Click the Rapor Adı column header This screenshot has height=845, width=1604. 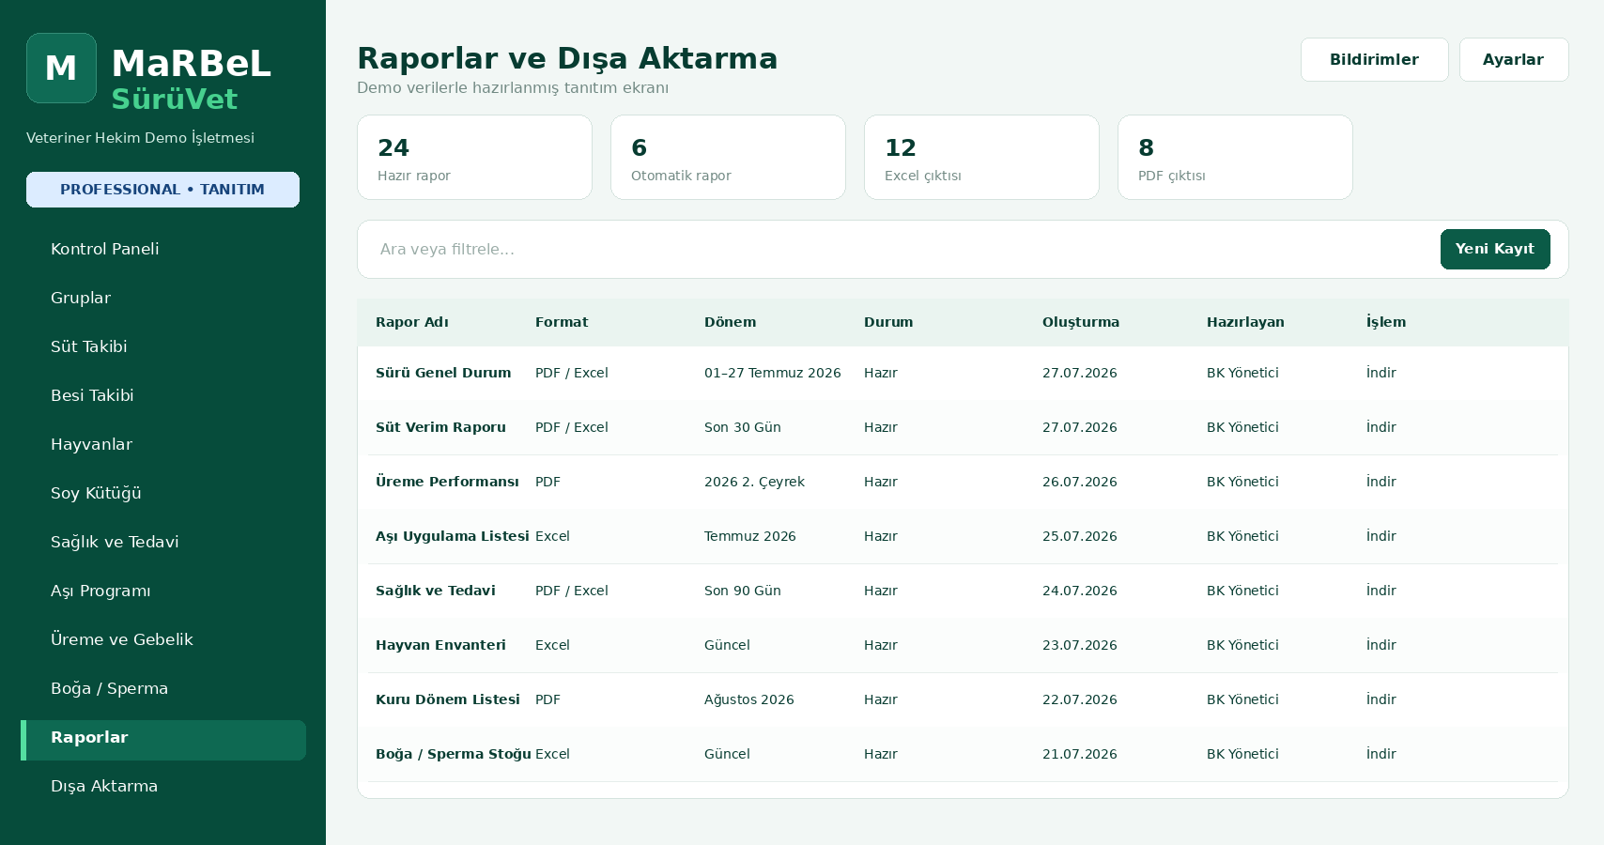(x=412, y=322)
